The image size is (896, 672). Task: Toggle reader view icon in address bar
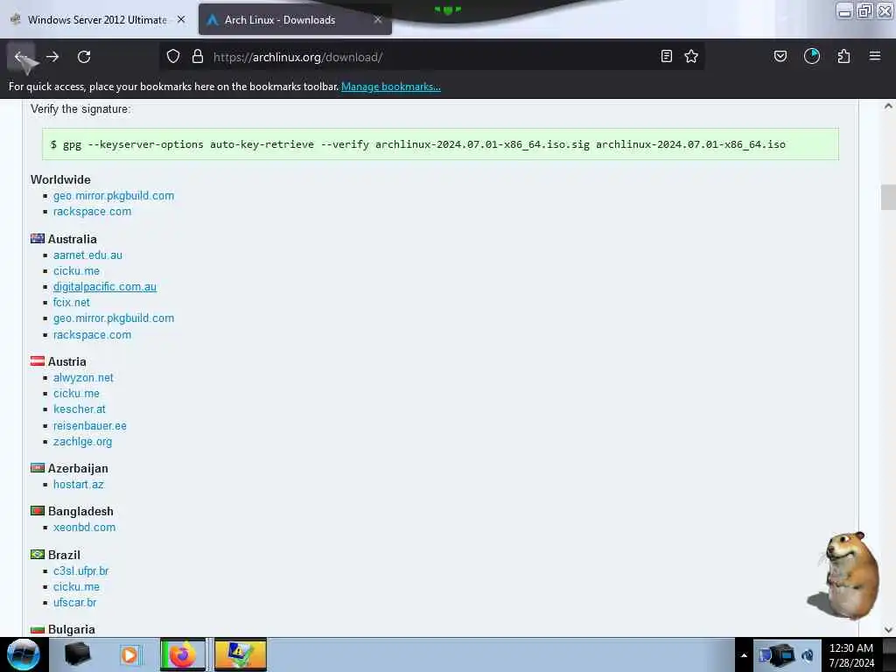(x=666, y=56)
